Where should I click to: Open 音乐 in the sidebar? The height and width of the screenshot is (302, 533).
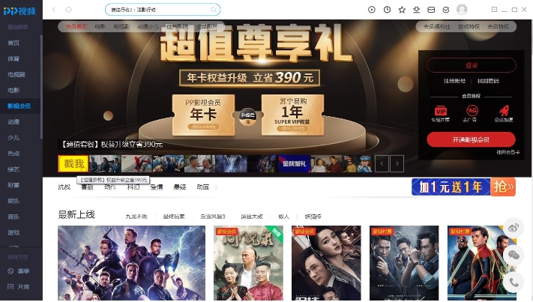(x=13, y=217)
